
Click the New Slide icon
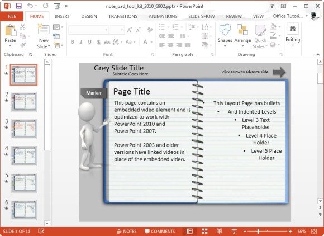[44, 29]
